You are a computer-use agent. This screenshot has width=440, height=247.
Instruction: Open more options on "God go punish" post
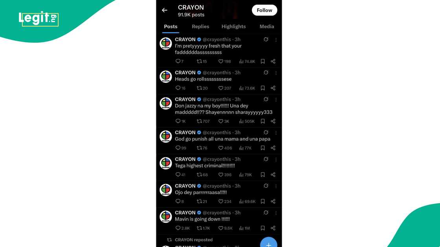276,133
